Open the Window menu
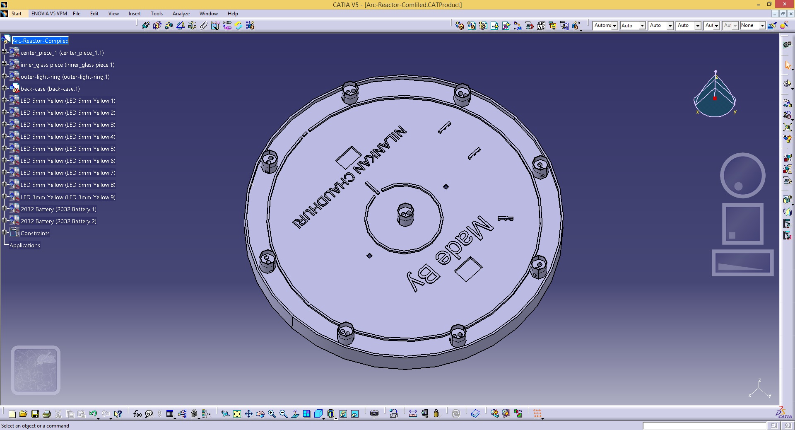The height and width of the screenshot is (430, 795). pyautogui.click(x=208, y=14)
